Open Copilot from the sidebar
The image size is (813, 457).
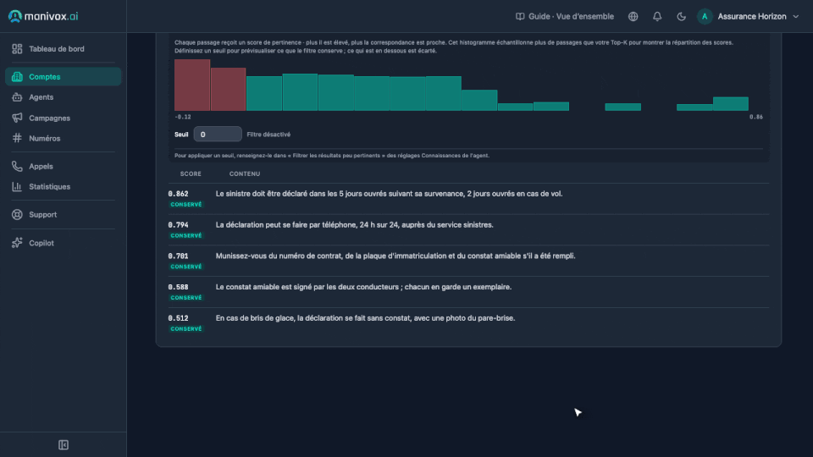[64, 243]
